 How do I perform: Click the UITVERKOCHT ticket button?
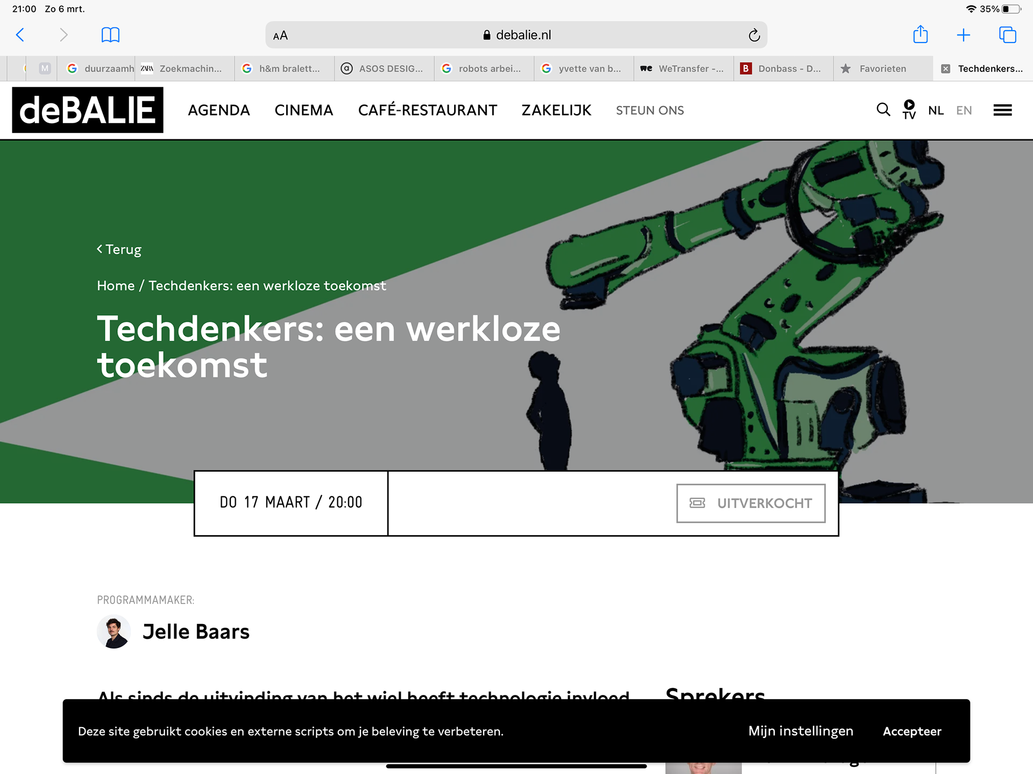(x=751, y=503)
